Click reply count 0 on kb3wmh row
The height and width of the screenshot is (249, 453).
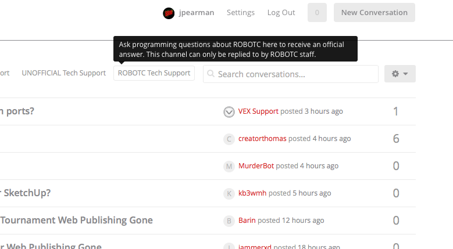(396, 193)
